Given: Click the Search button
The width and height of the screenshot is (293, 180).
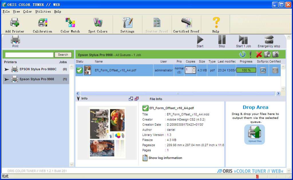Looking at the screenshot, I should [x=63, y=55].
